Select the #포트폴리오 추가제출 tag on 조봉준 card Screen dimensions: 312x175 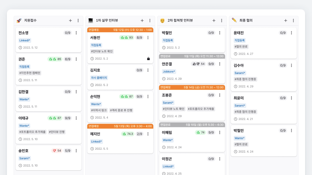[201, 109]
